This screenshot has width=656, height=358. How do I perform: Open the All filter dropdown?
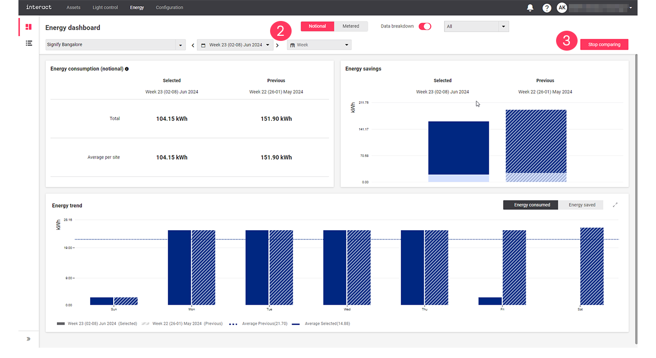point(476,26)
